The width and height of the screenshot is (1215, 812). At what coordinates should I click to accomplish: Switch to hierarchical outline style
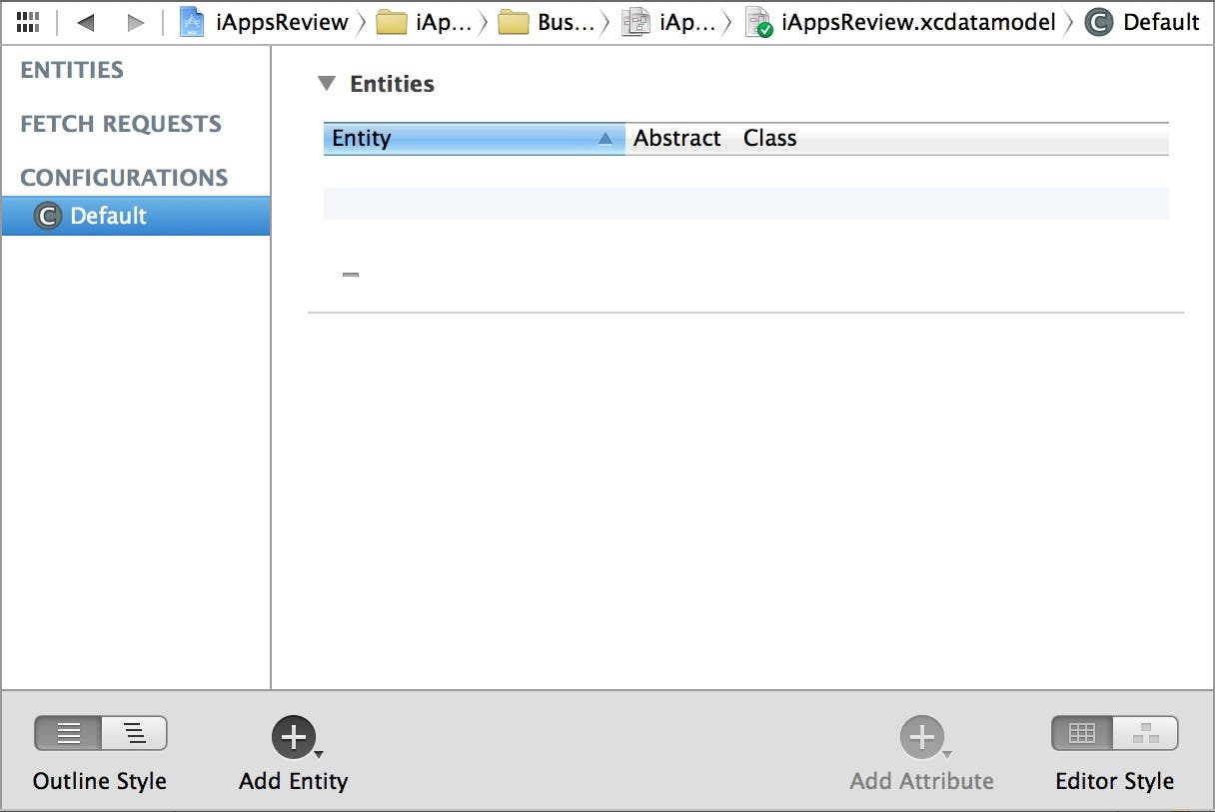pos(134,734)
